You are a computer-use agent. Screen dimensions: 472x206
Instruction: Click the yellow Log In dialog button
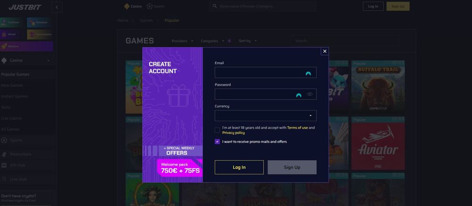[239, 167]
